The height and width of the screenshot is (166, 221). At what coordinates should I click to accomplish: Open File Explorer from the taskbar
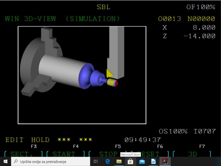click(x=119, y=161)
